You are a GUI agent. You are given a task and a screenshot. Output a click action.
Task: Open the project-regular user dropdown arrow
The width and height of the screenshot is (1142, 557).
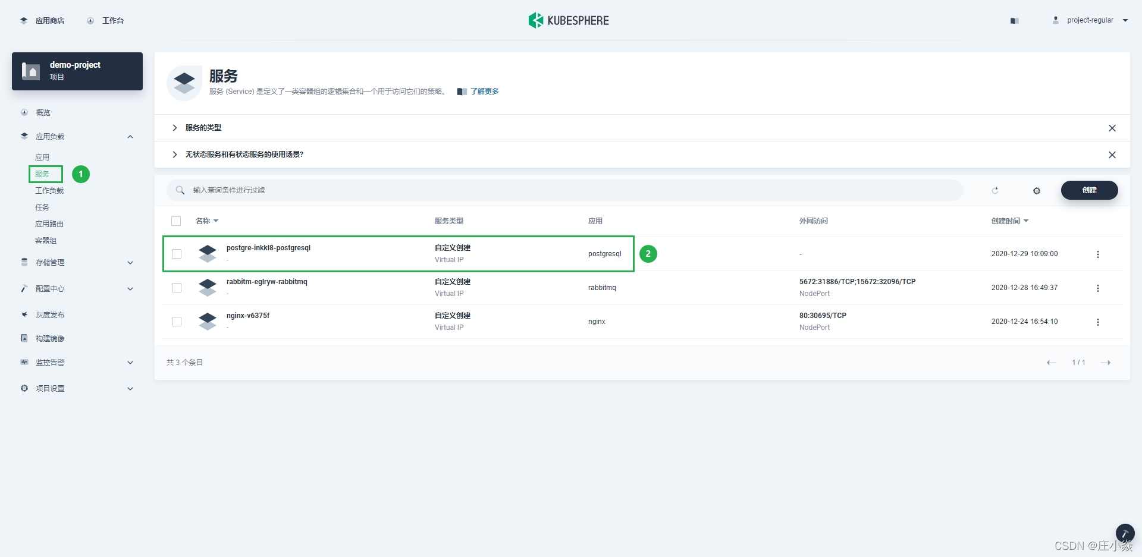pyautogui.click(x=1125, y=20)
